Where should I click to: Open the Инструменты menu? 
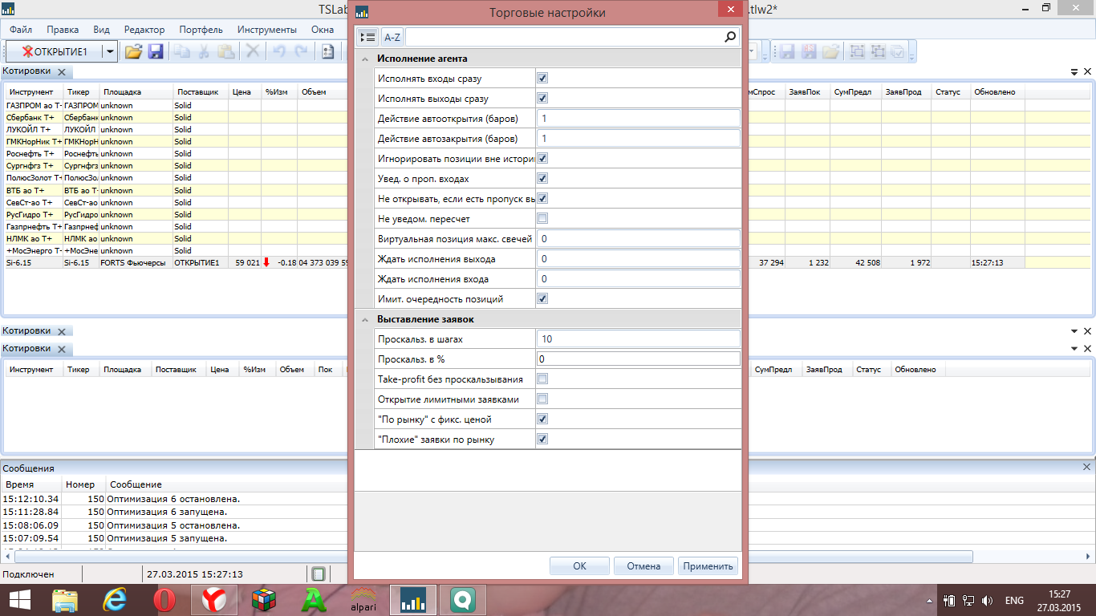[x=266, y=30]
